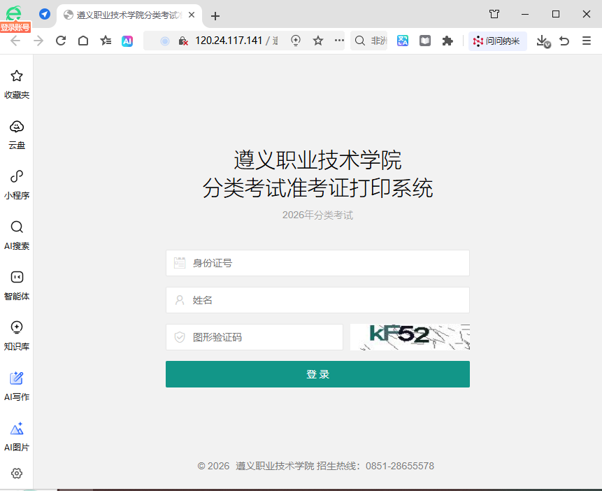The image size is (602, 491).
Task: Go to the browser home page
Action: pos(83,41)
